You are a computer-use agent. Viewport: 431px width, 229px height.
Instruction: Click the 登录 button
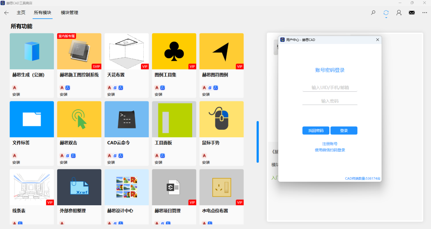344,130
